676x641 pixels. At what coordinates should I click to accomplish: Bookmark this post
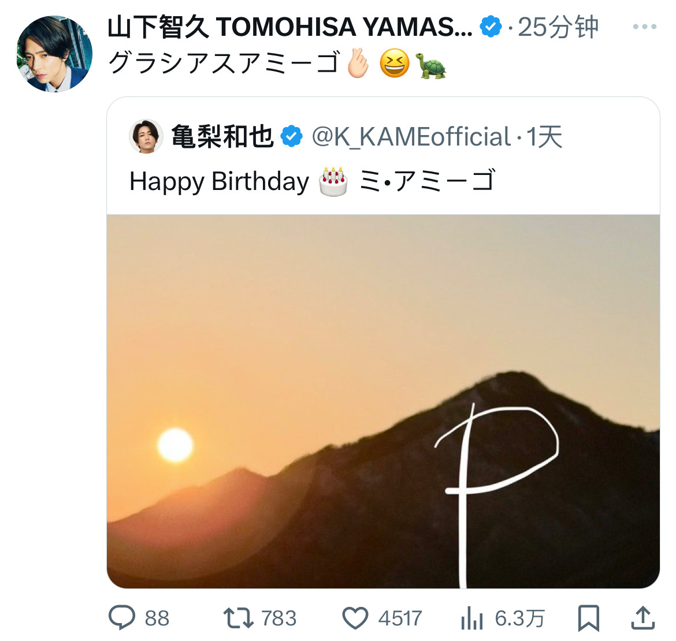click(x=589, y=618)
